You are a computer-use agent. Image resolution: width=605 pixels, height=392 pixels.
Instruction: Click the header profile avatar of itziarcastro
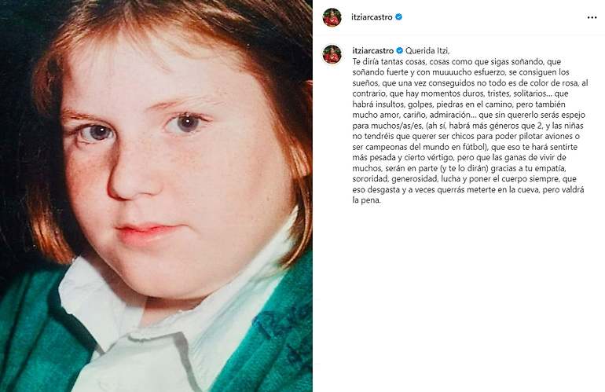click(x=332, y=17)
